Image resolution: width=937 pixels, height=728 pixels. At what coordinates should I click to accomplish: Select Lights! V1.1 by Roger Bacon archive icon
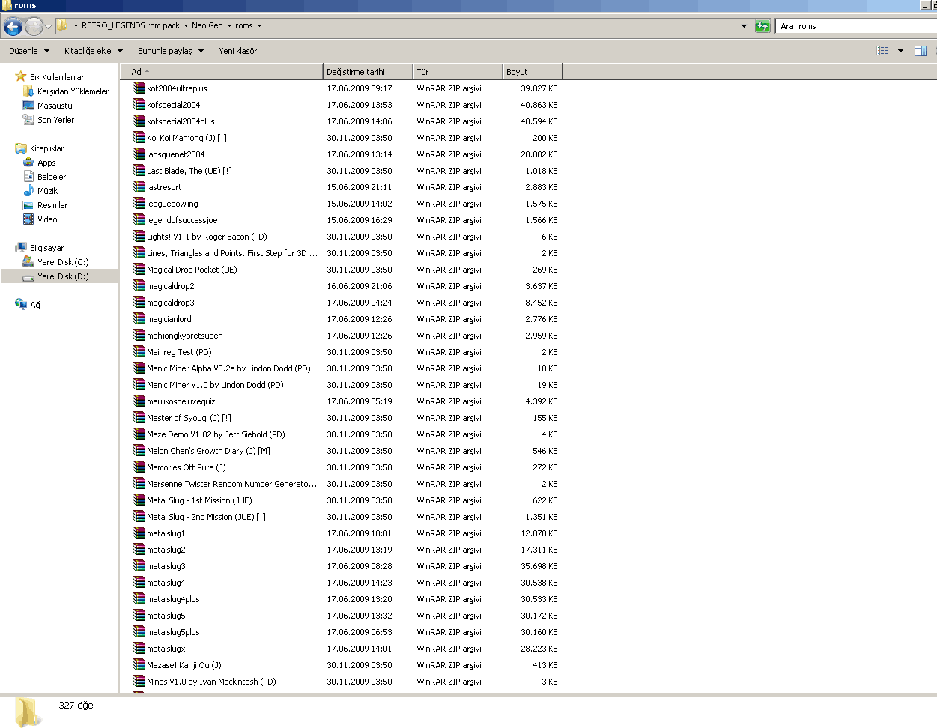[139, 236]
